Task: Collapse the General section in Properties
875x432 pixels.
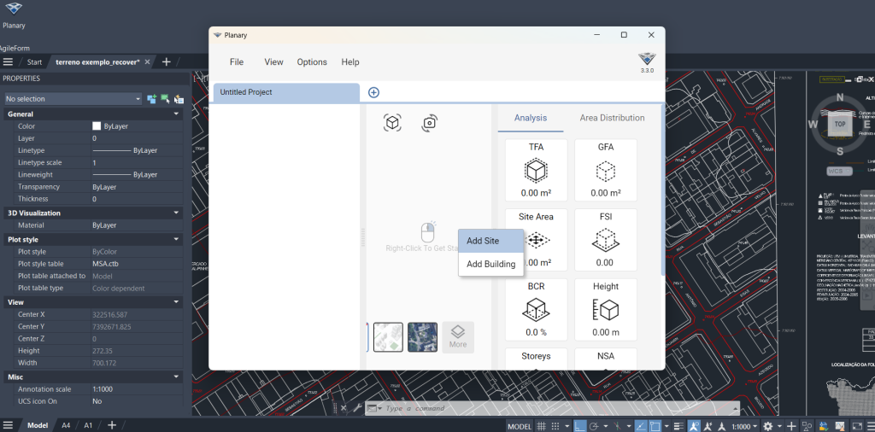Action: coord(176,114)
